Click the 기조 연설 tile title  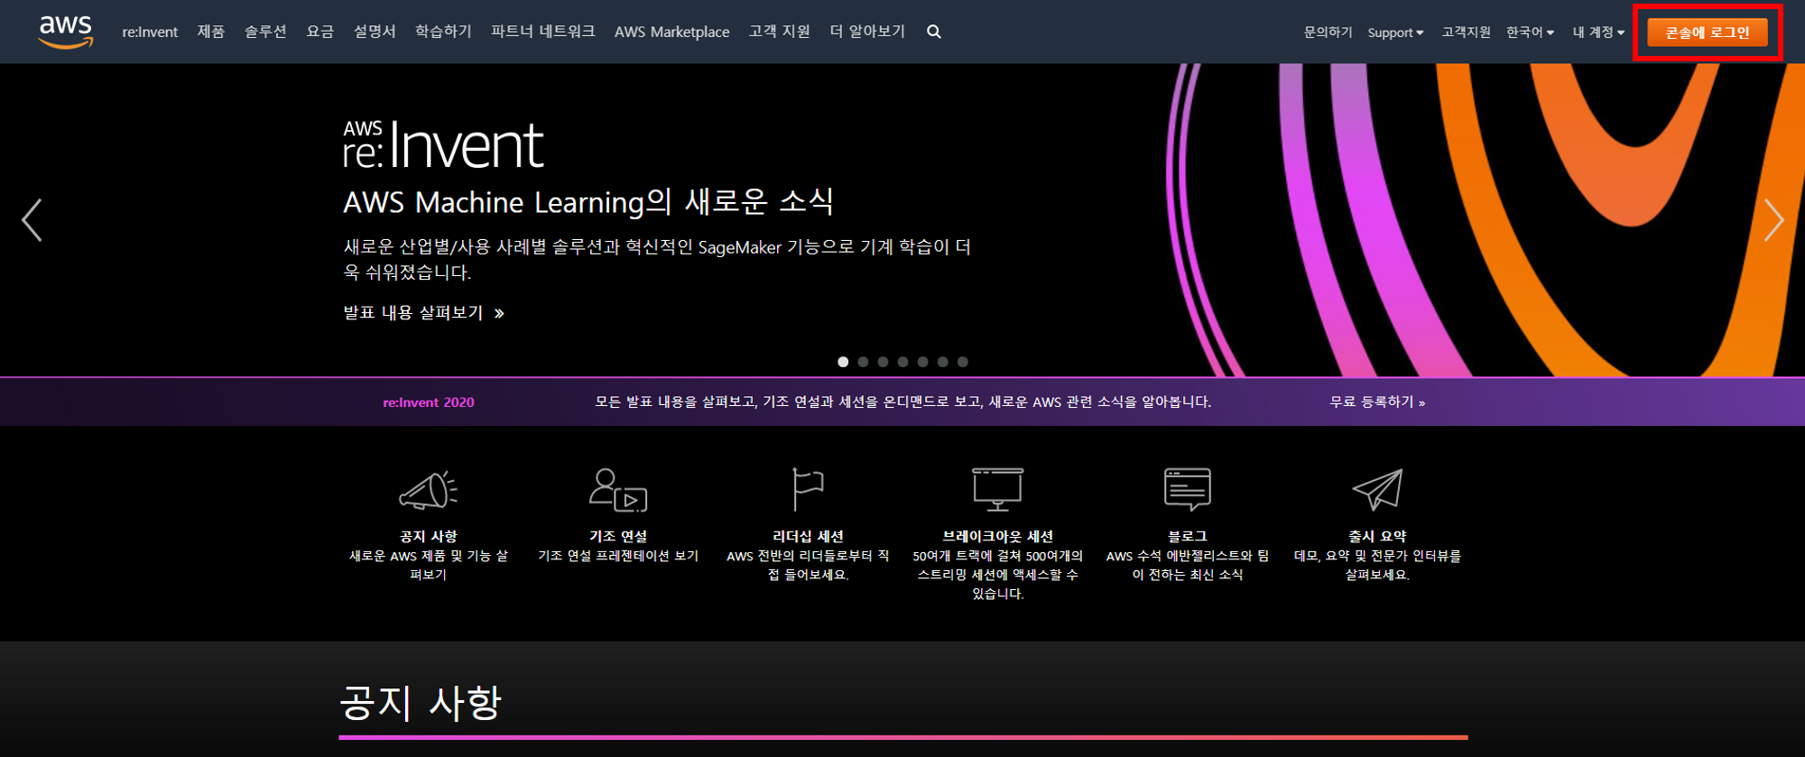point(618,536)
